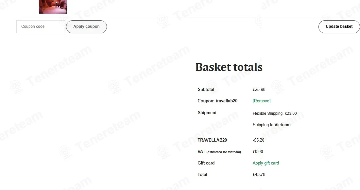Click the £43.78 total amount

click(x=259, y=174)
